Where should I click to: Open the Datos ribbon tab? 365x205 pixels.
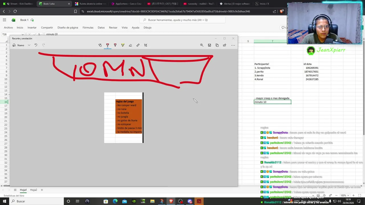click(x=101, y=28)
